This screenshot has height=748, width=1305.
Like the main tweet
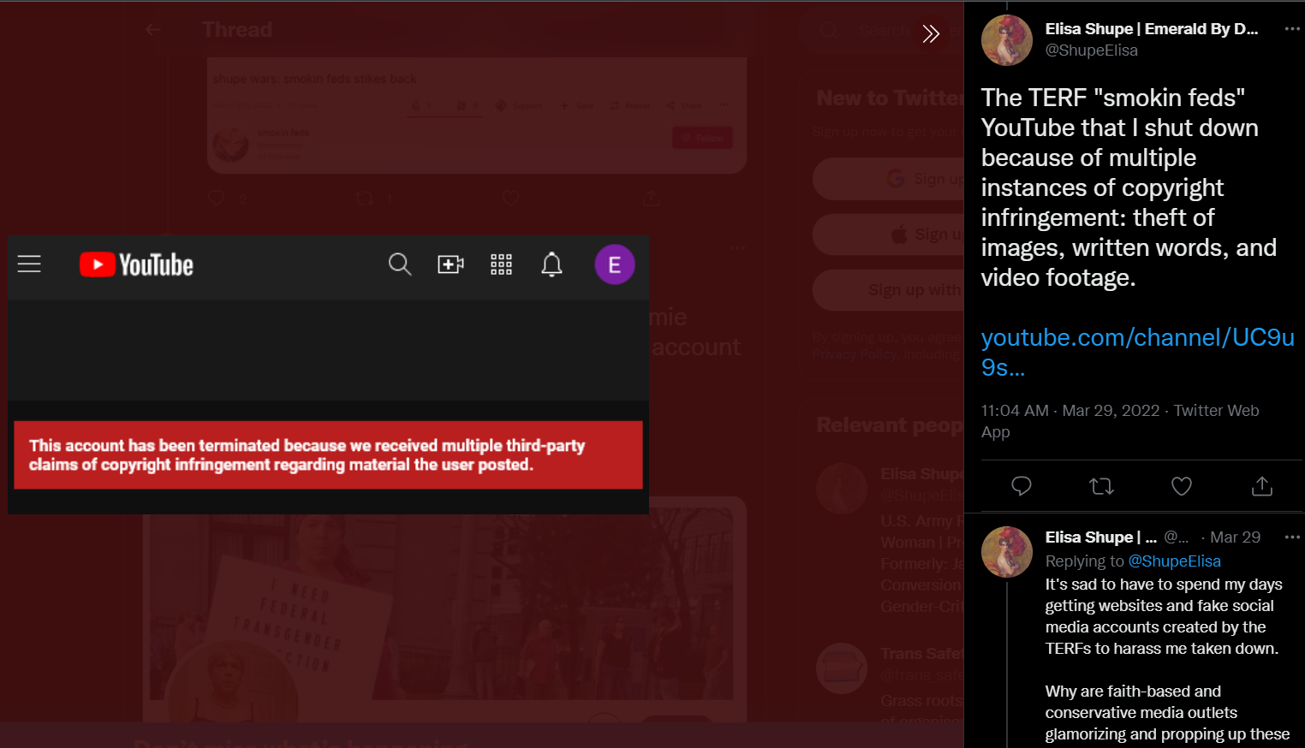(x=1182, y=486)
